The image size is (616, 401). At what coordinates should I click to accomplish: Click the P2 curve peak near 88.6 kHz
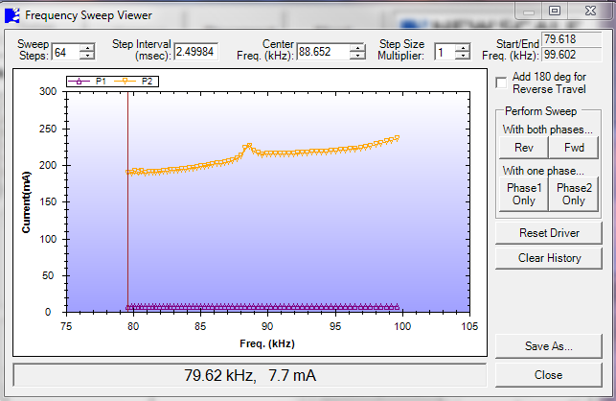coord(249,146)
